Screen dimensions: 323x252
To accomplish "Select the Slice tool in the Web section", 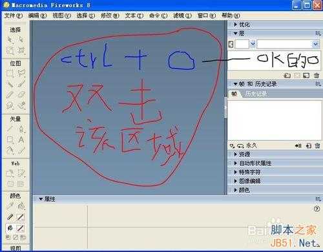I will [21, 173].
